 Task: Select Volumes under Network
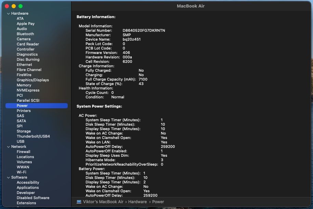tap(24, 162)
